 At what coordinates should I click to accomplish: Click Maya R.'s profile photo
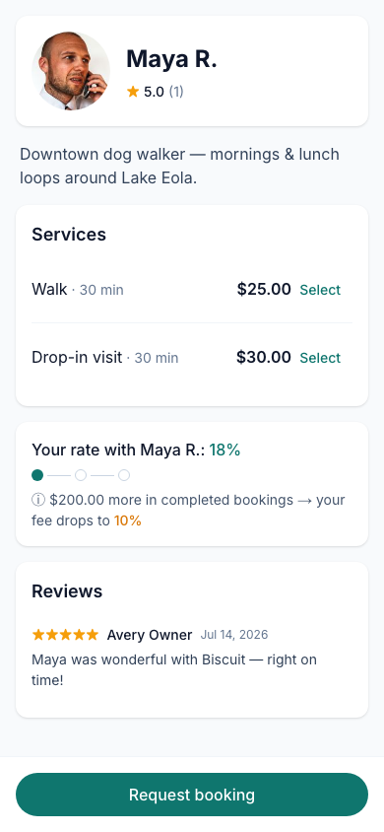(71, 71)
